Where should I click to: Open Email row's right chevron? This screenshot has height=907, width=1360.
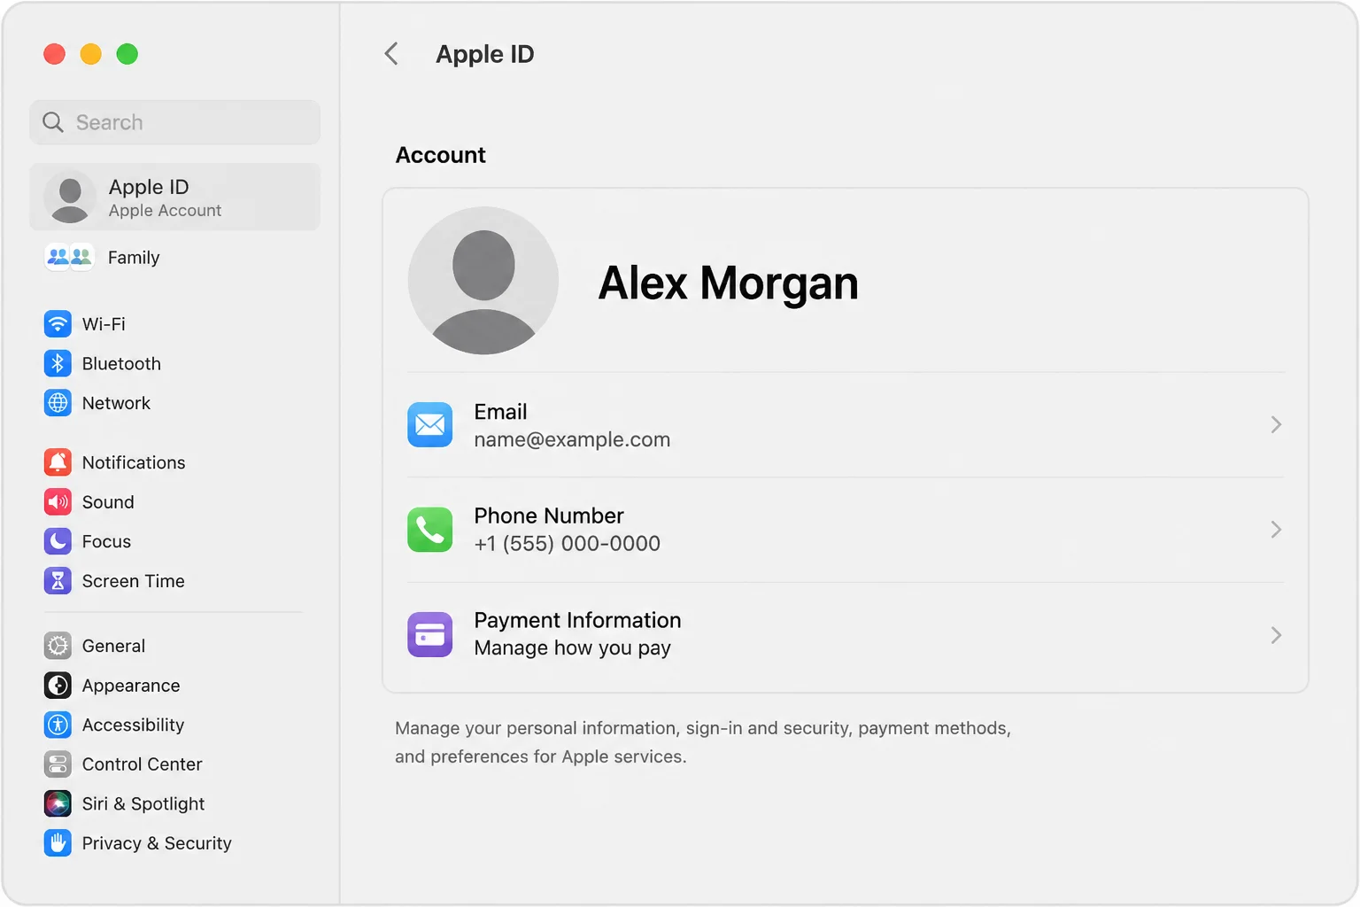tap(1276, 424)
